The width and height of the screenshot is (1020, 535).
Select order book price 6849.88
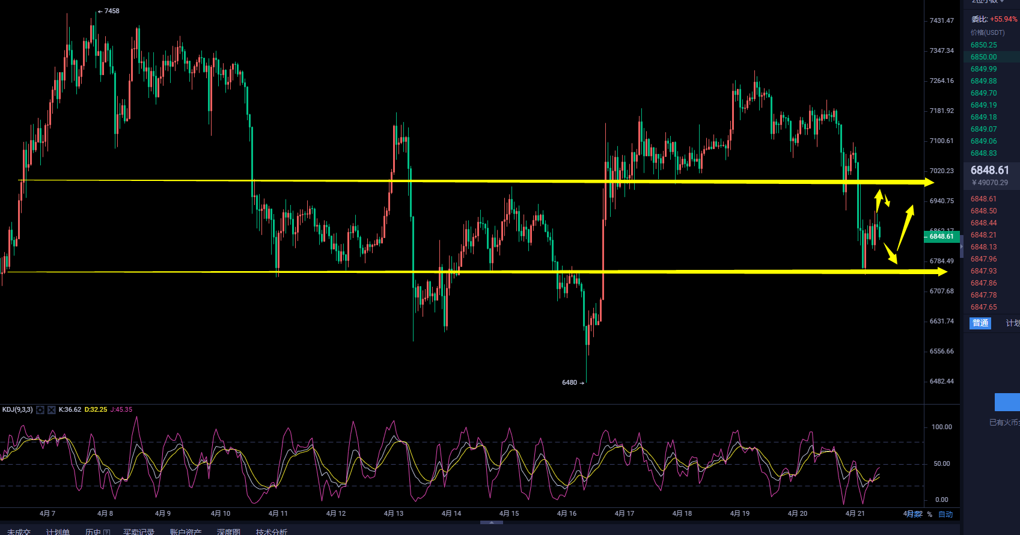point(984,81)
